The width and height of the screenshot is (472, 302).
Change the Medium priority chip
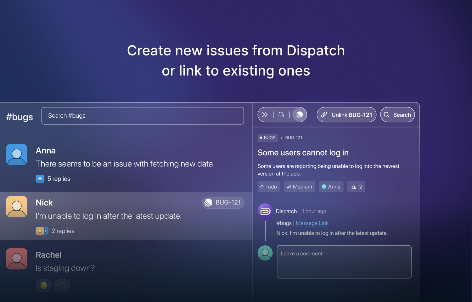point(300,187)
